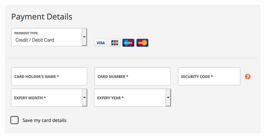
Task: Click the PAYMENT TYPE label
Action: point(26,33)
